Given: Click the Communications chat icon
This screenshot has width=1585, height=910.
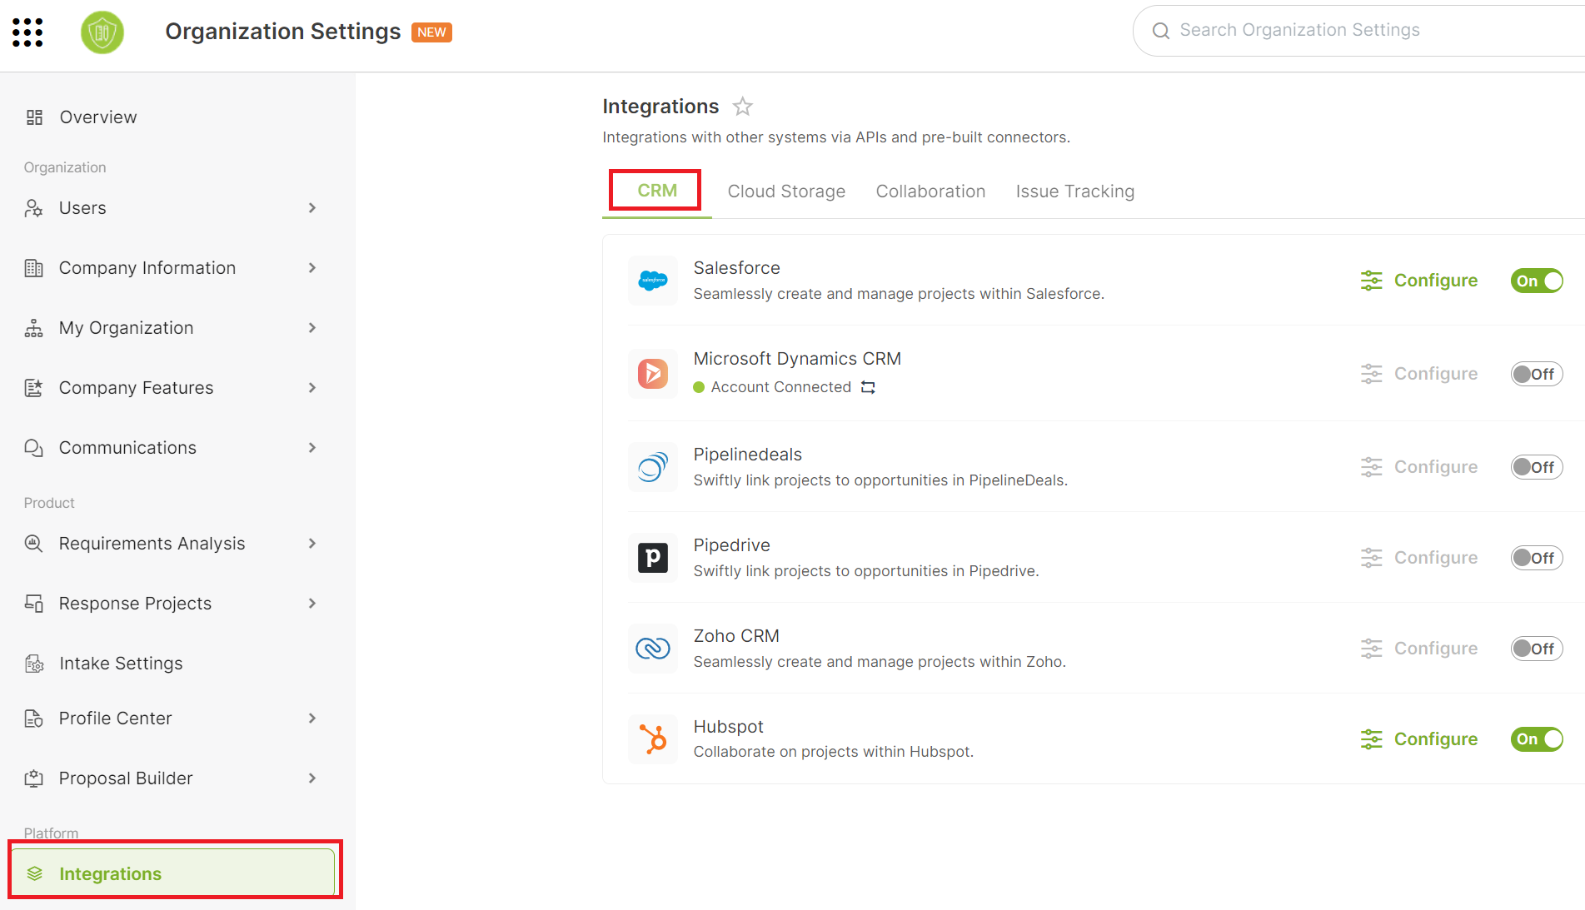Looking at the screenshot, I should tap(33, 448).
